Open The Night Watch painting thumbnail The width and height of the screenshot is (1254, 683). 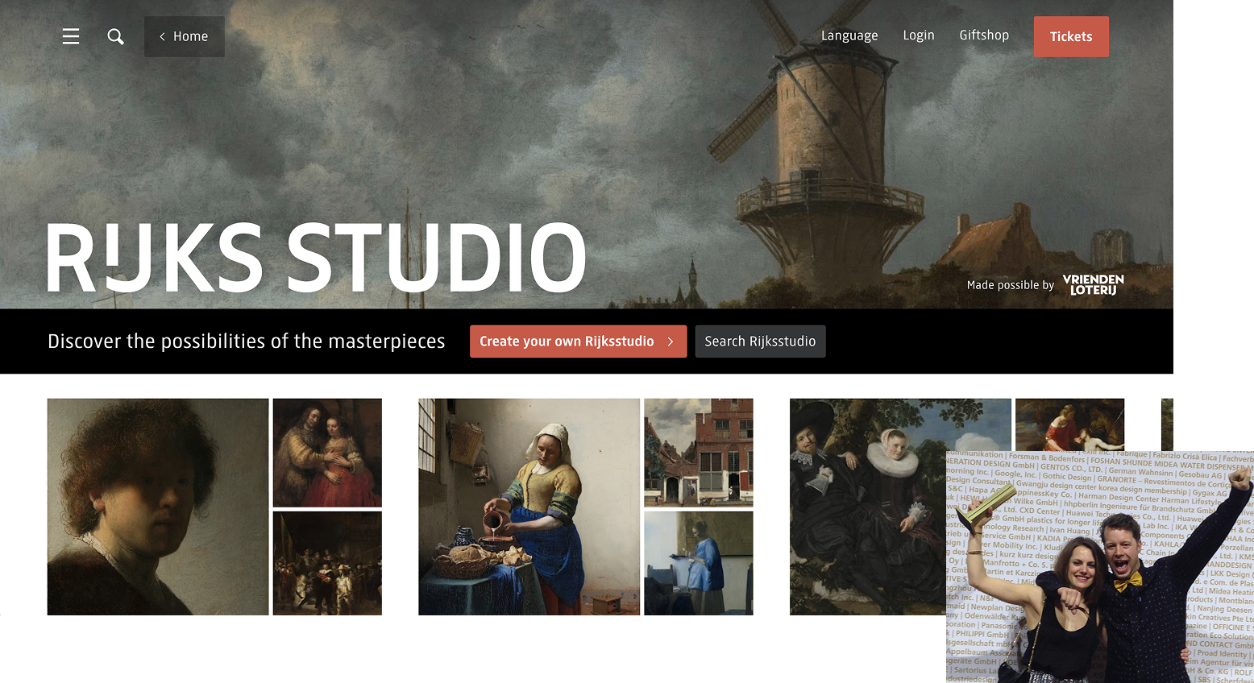pos(327,563)
